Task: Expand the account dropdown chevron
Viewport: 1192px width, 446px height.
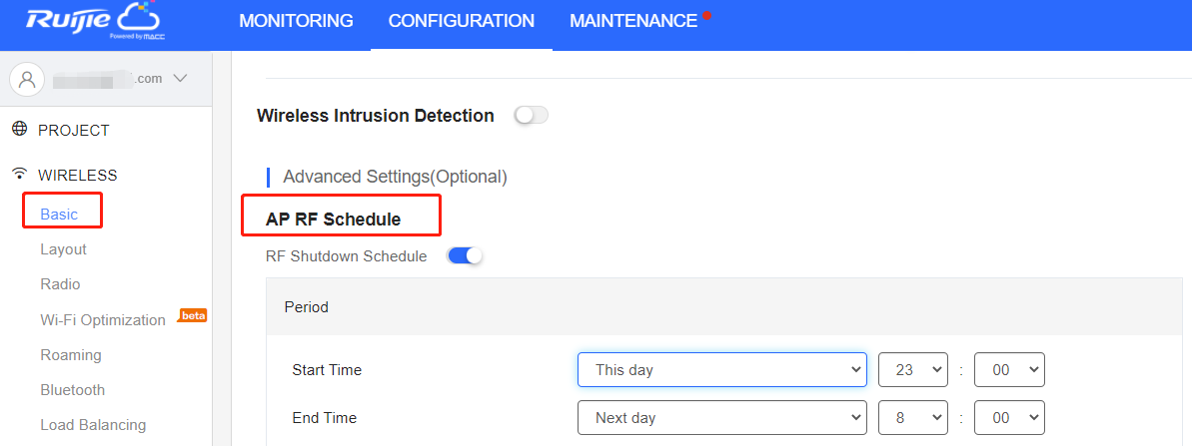Action: point(180,79)
